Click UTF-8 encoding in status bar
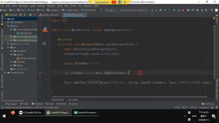This screenshot has height=123, width=219. coord(194,107)
